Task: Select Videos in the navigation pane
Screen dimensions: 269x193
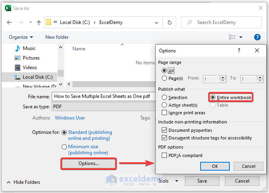Action: [30, 68]
